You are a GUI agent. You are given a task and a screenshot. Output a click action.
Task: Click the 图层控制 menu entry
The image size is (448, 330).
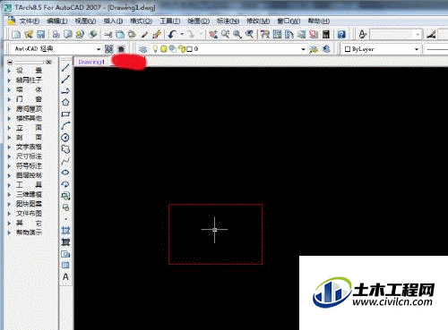[x=29, y=175]
